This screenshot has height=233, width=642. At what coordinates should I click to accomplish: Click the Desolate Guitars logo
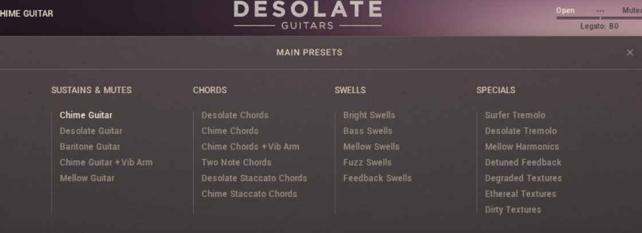click(x=308, y=16)
